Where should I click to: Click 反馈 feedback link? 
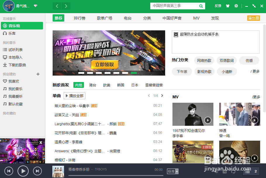point(218,6)
